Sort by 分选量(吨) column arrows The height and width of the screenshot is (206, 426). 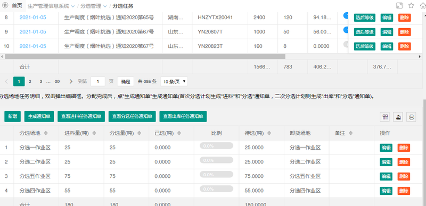pyautogui.click(x=140, y=133)
